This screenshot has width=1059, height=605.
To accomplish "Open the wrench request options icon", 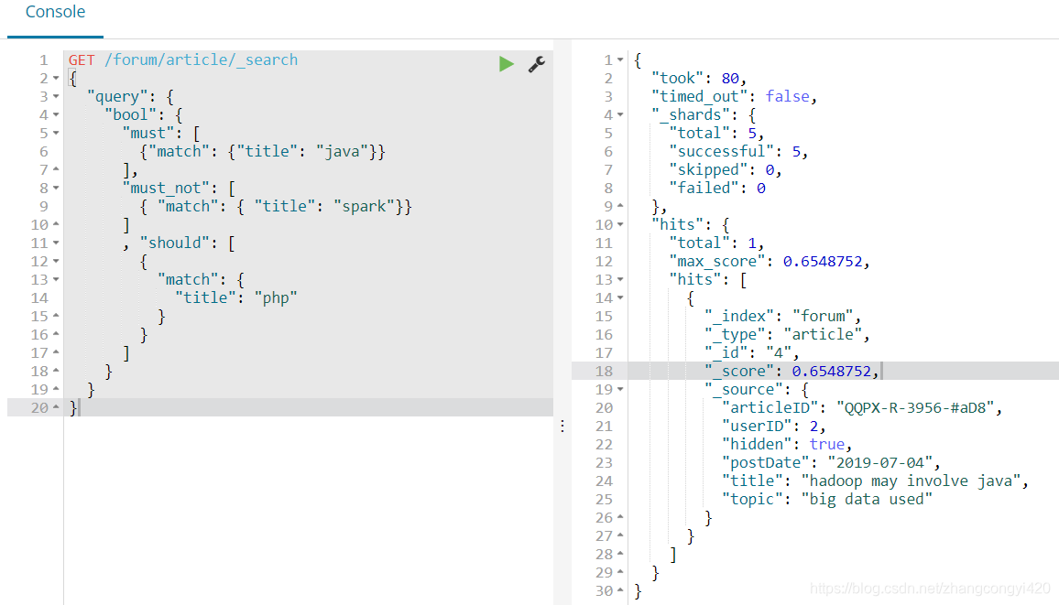I will point(536,64).
